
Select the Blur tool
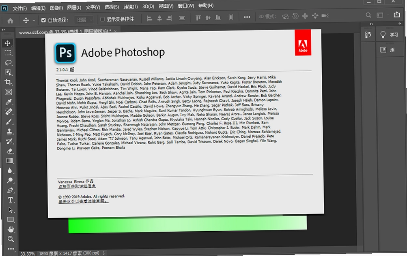pos(10,171)
